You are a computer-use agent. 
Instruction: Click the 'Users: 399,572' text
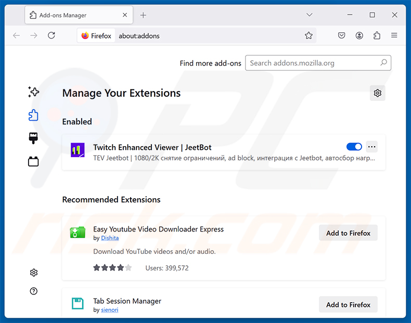point(167,268)
